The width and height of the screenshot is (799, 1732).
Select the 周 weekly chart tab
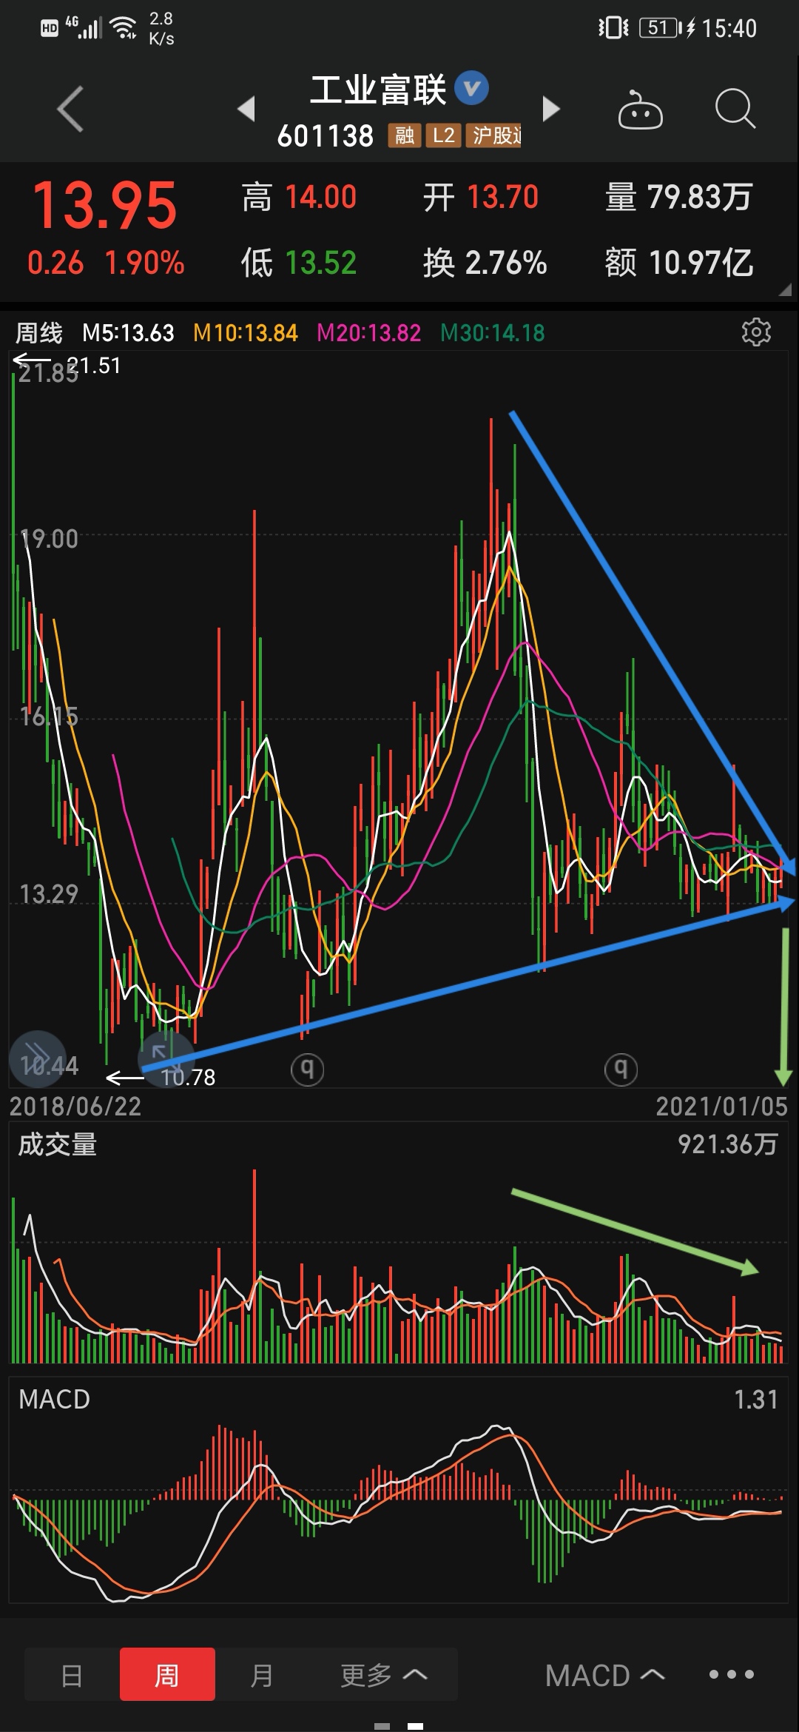coord(167,1676)
